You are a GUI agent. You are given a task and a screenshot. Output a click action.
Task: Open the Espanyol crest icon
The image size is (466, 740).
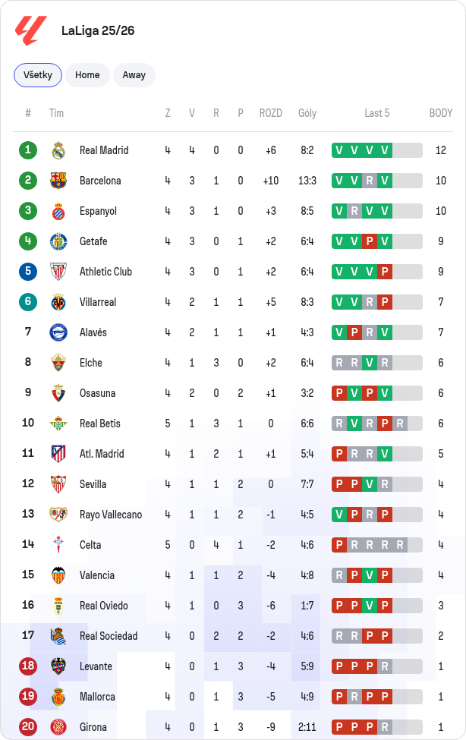click(58, 212)
